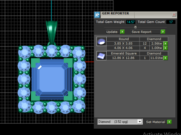181x135 pixels.
Task: Click green arrow for 2.56tw row
Action: 166,43
